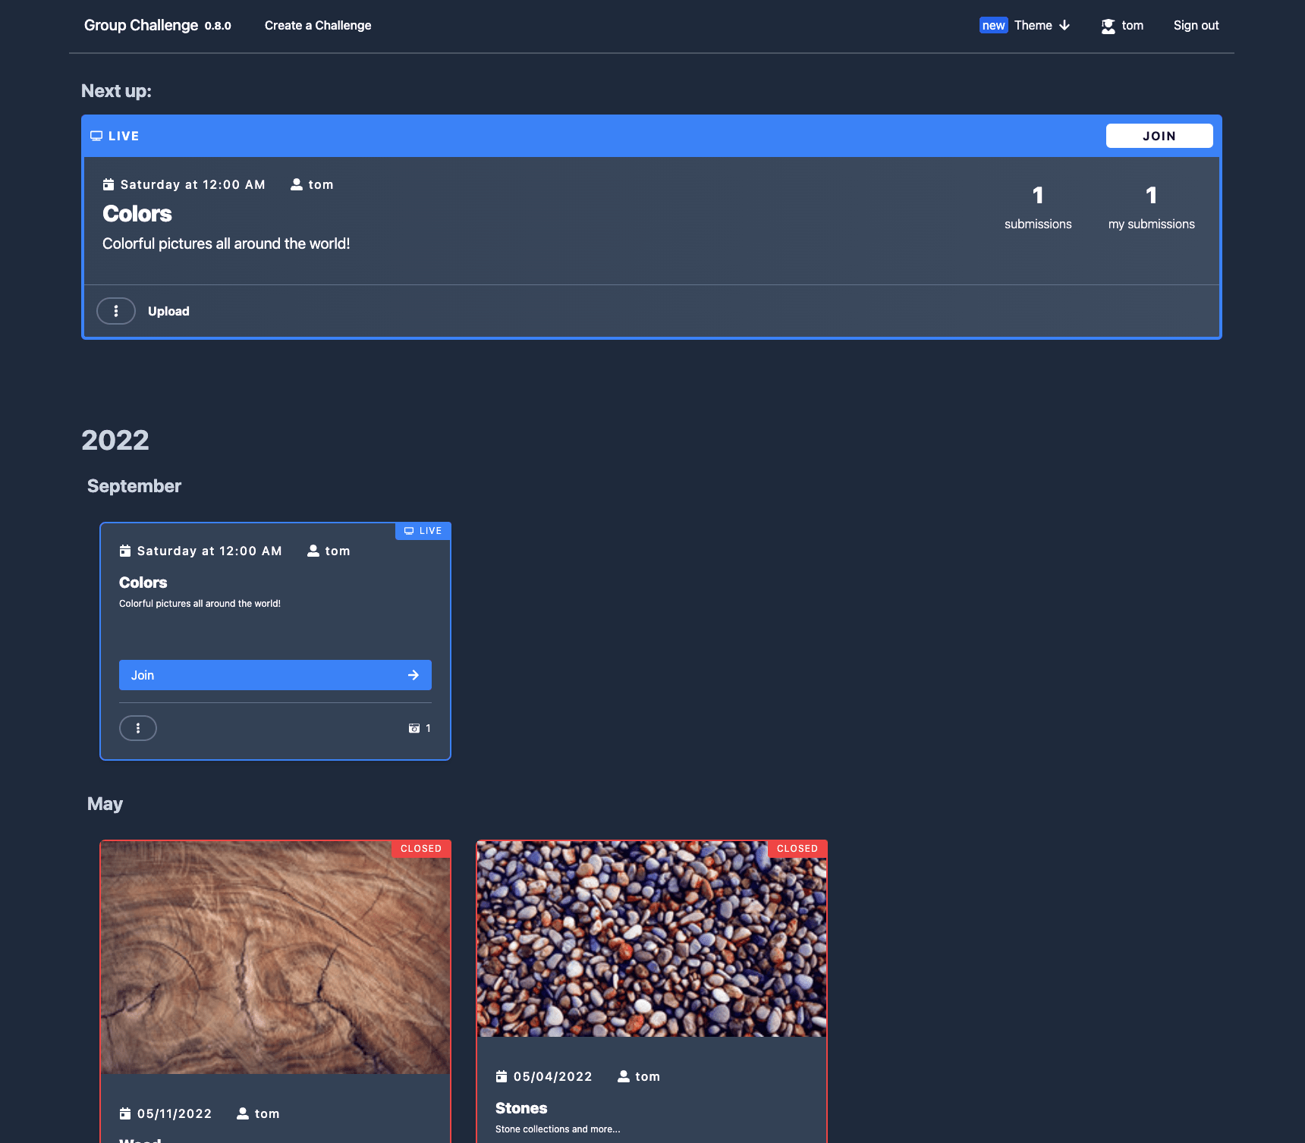Click the monitor LIVE icon in the banner
The height and width of the screenshot is (1143, 1305).
(96, 136)
